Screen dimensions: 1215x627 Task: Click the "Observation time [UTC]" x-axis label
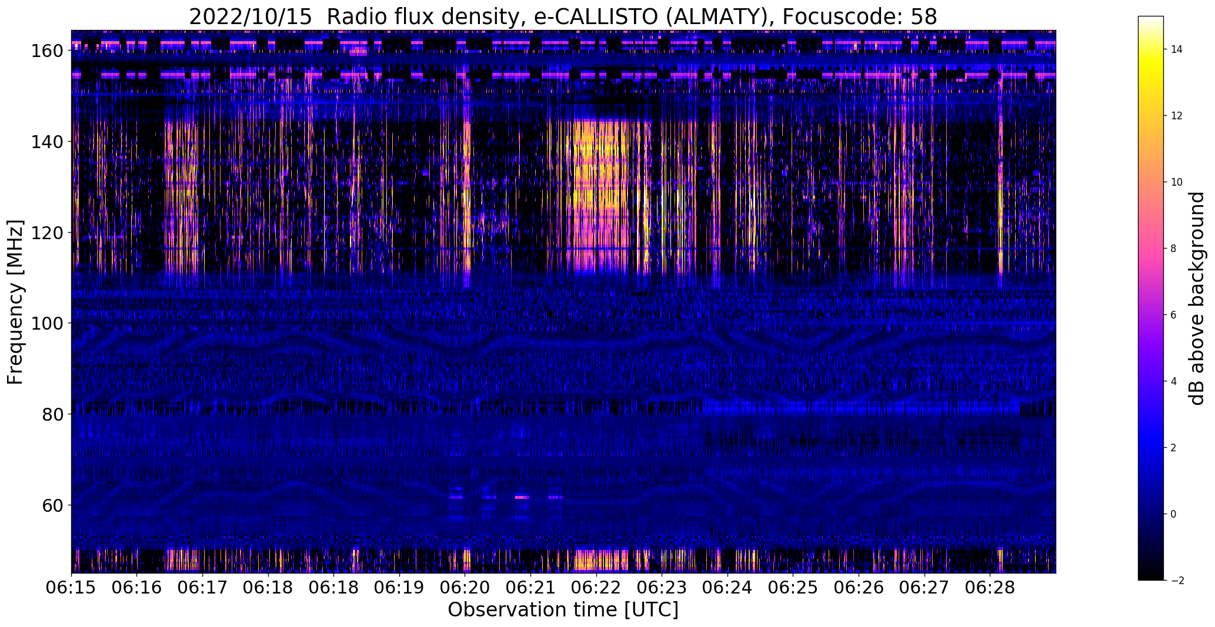563,610
